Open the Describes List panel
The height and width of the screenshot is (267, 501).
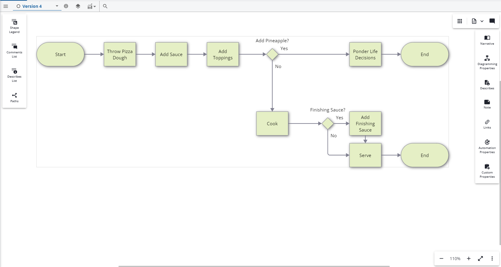coord(14,75)
